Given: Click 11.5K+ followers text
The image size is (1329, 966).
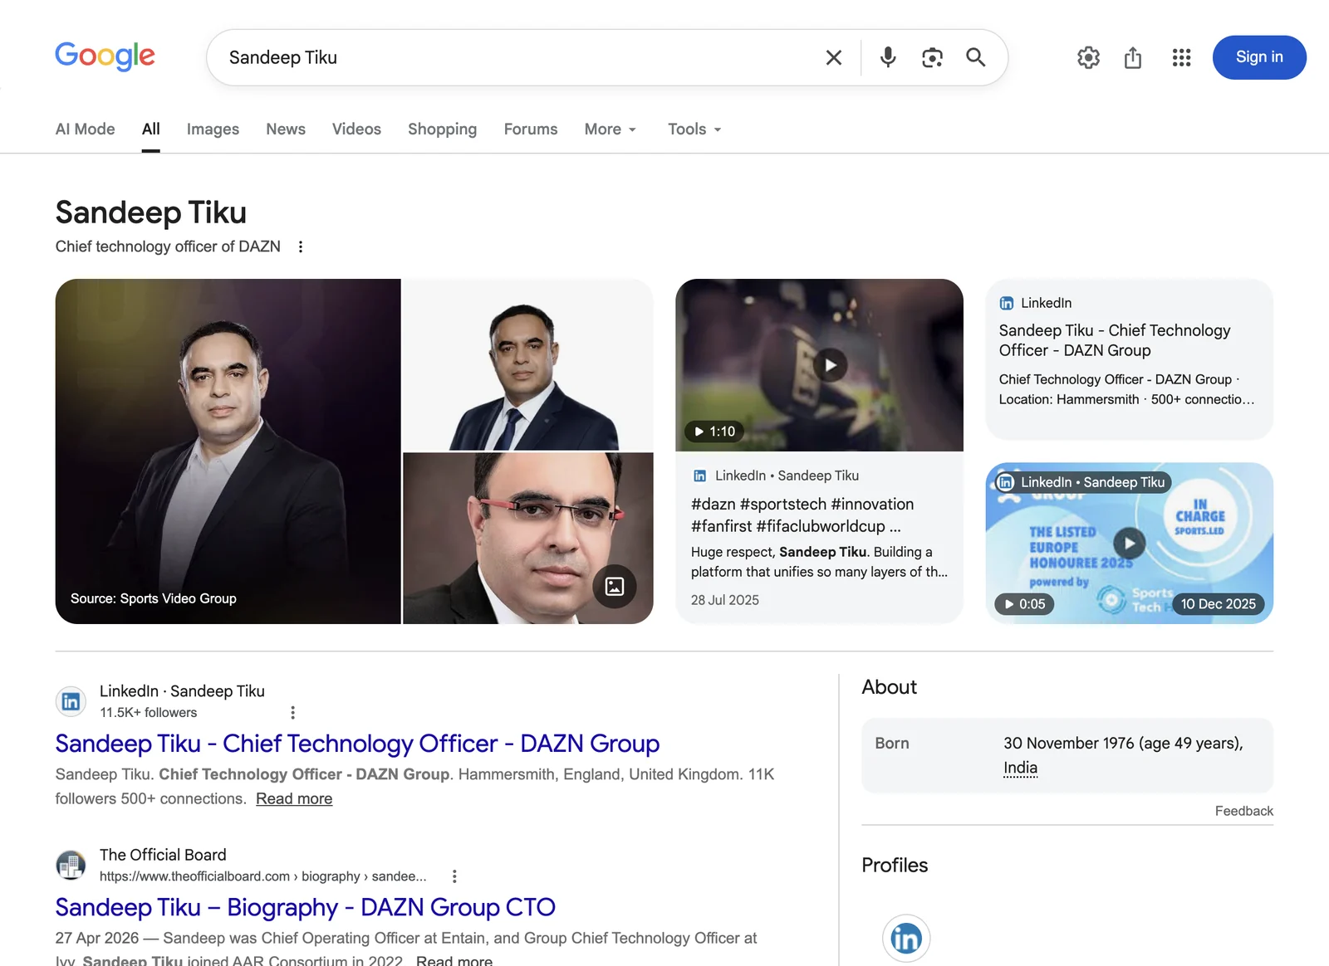Looking at the screenshot, I should tap(149, 712).
